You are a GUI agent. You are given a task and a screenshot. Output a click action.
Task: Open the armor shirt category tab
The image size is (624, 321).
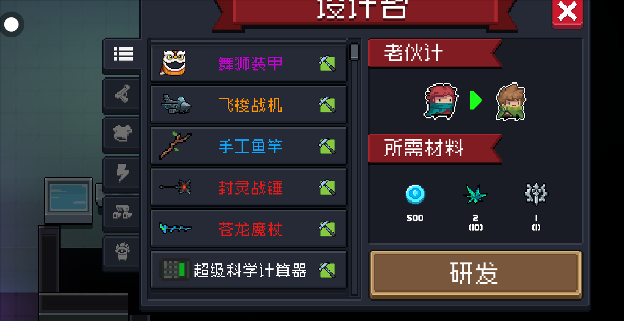tap(123, 133)
